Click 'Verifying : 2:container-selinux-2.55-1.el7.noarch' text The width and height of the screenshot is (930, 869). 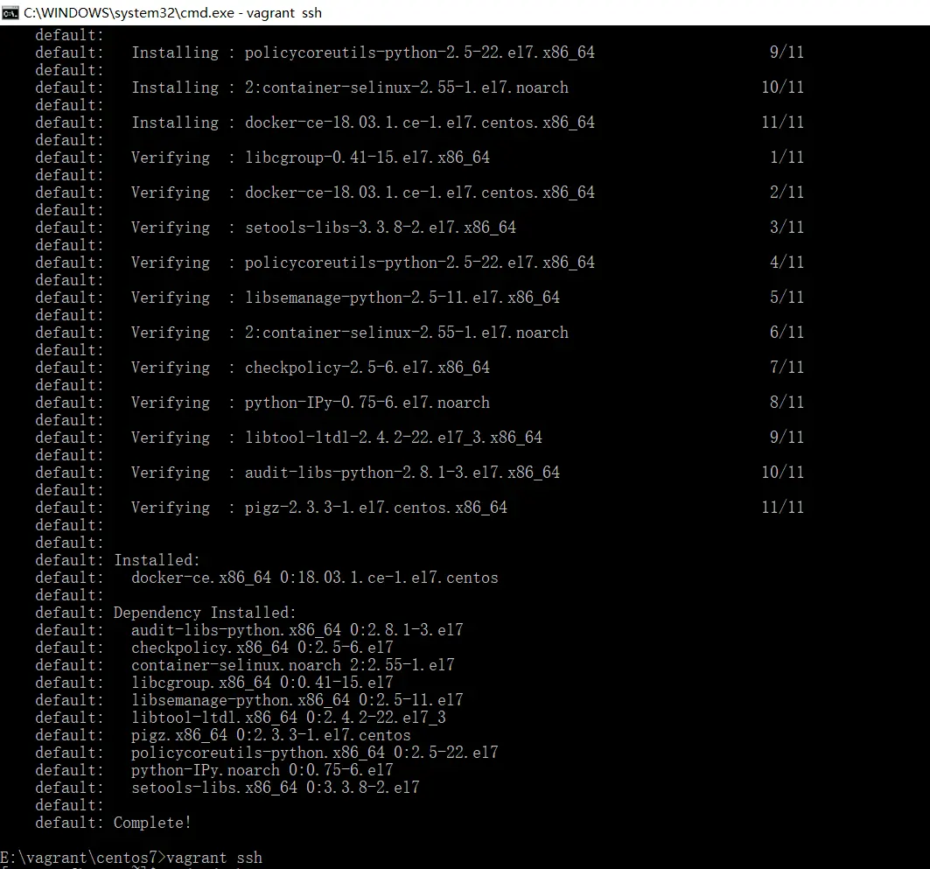tap(350, 333)
